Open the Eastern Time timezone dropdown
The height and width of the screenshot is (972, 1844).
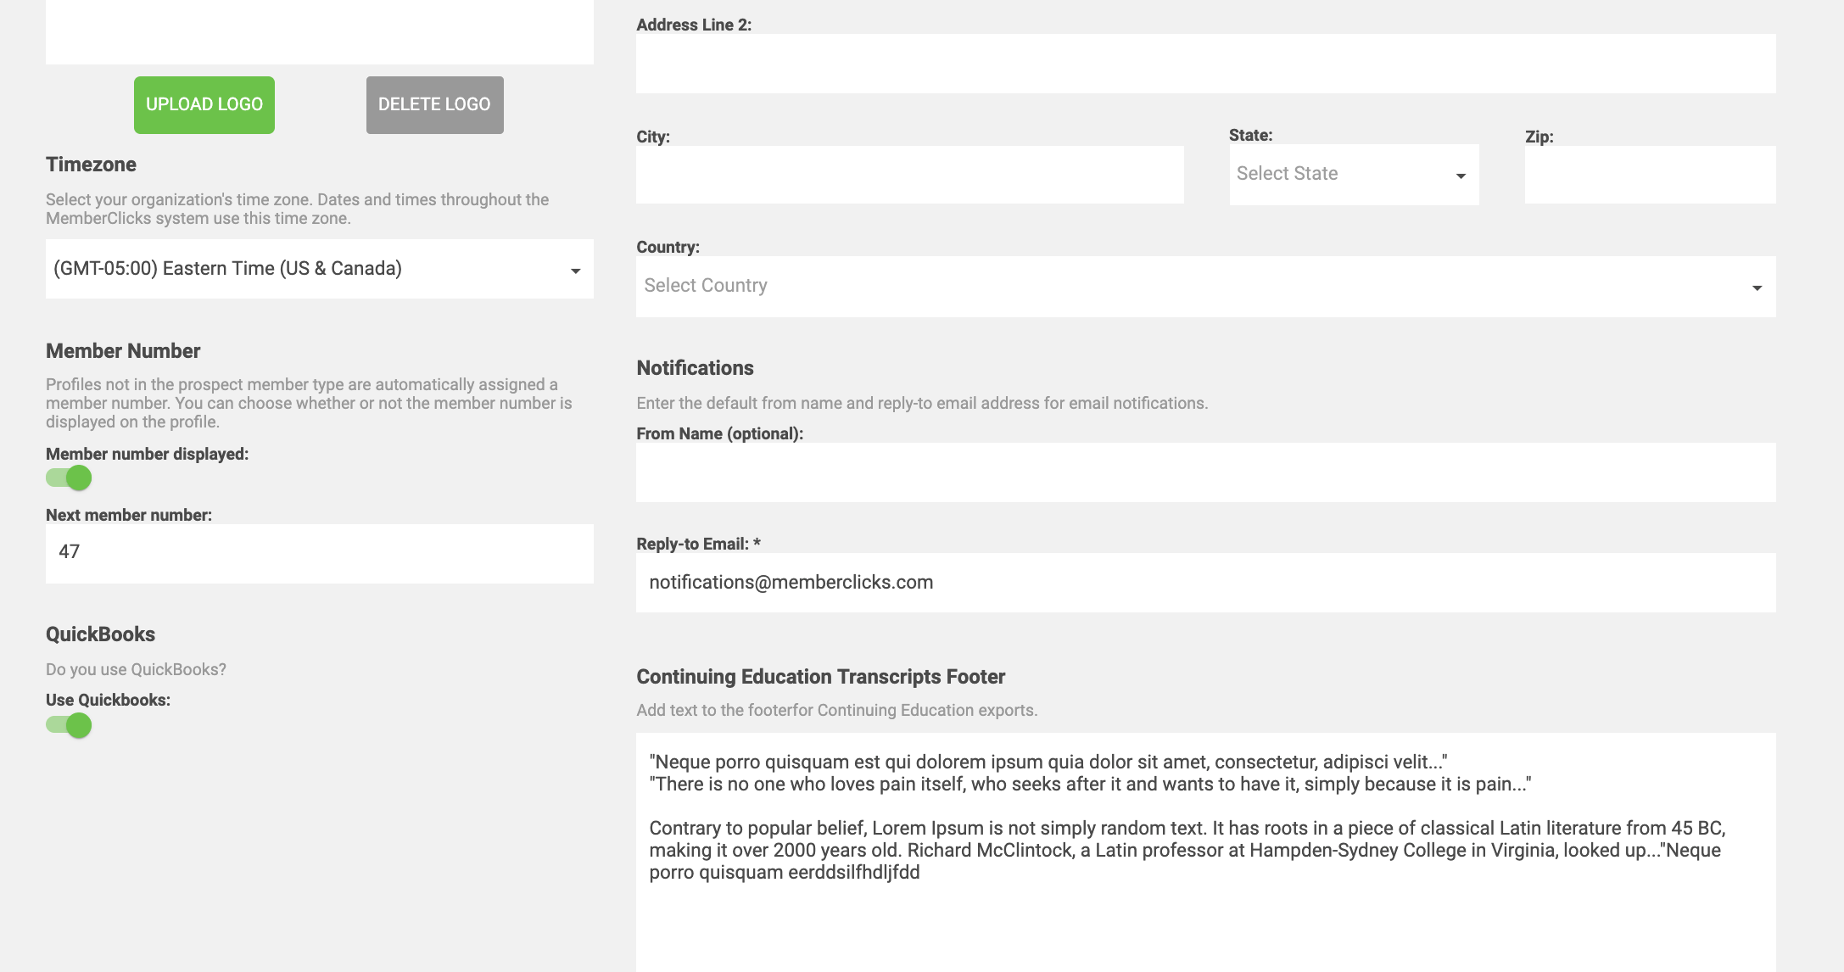tap(320, 269)
